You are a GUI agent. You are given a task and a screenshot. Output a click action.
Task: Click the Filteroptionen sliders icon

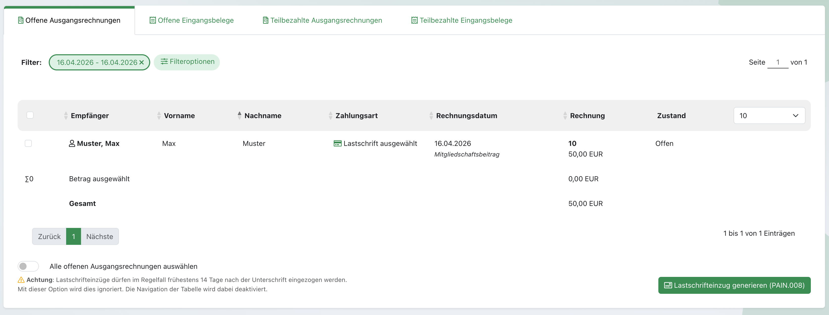[x=164, y=61]
